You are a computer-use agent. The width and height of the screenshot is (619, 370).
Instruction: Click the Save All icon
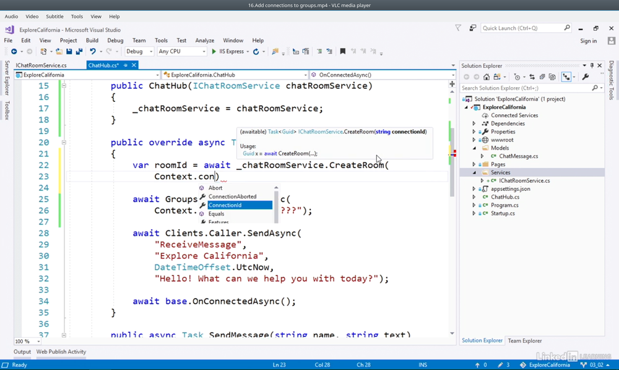79,51
